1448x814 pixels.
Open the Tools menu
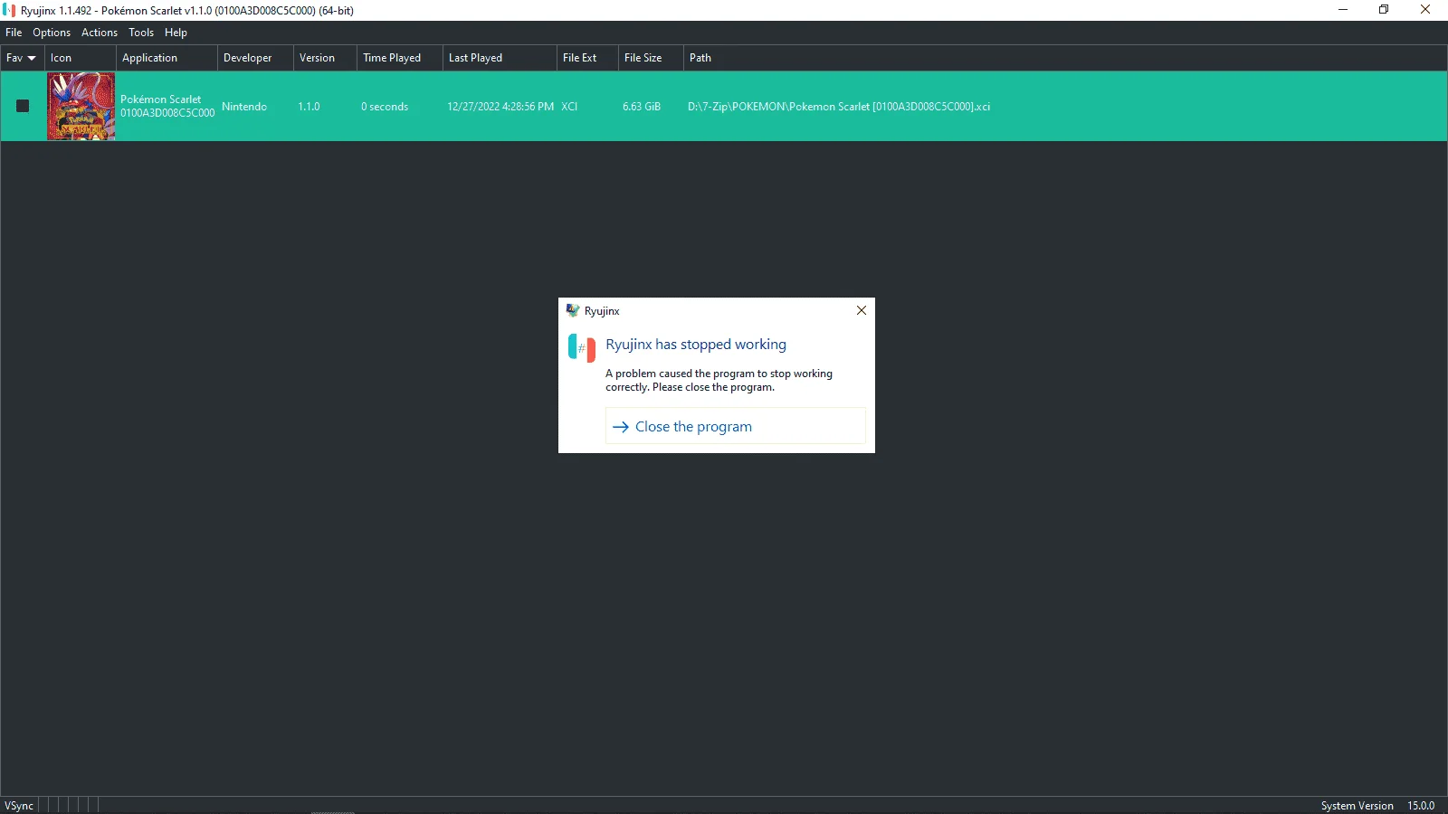pyautogui.click(x=141, y=33)
